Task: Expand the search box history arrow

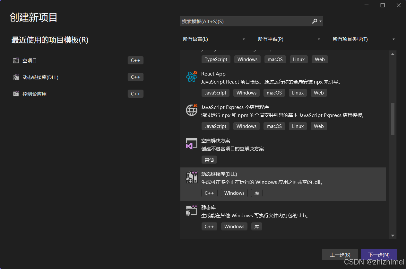Action: 320,21
